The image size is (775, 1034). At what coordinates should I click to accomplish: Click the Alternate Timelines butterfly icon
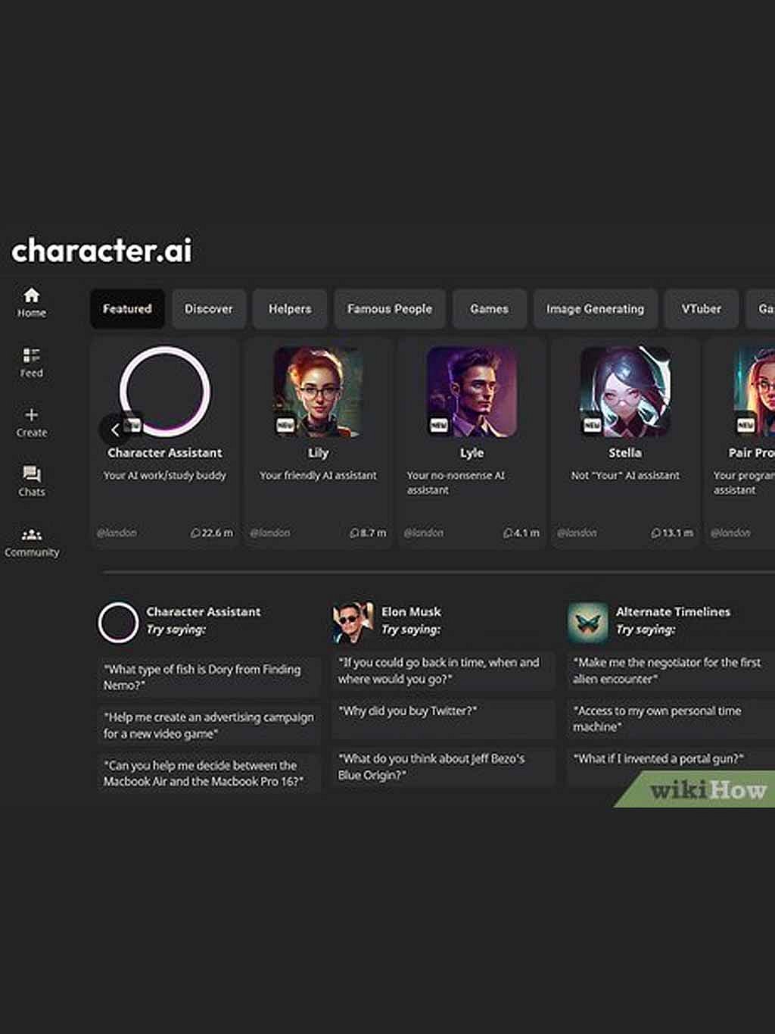coord(588,621)
